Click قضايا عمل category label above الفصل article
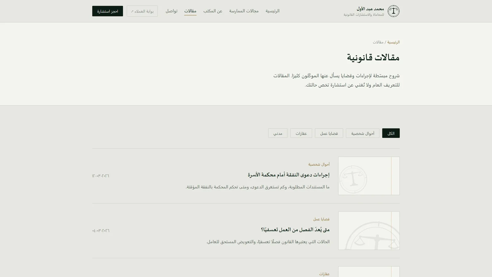This screenshot has height=277, width=492. [321, 219]
